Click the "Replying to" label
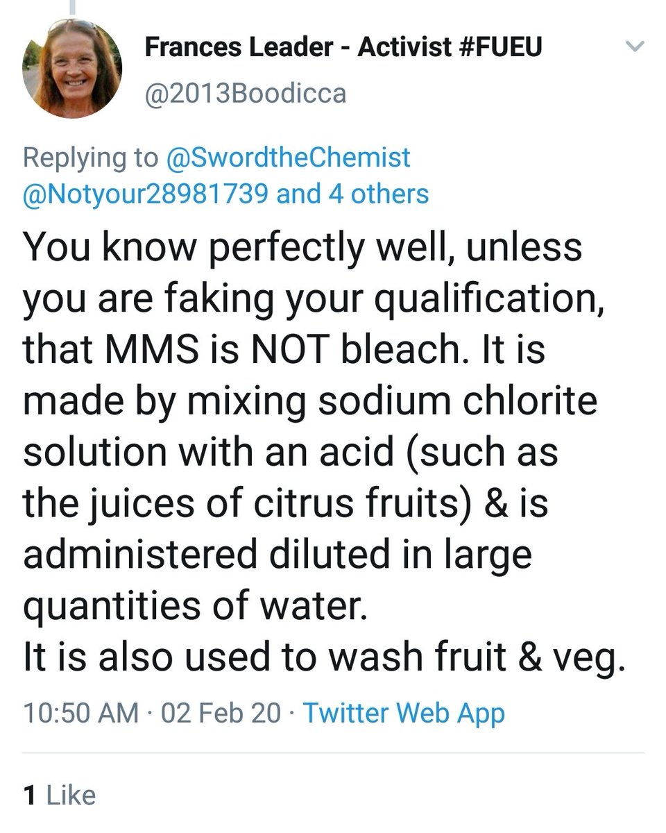Screen dimensions: 666x833 point(90,158)
